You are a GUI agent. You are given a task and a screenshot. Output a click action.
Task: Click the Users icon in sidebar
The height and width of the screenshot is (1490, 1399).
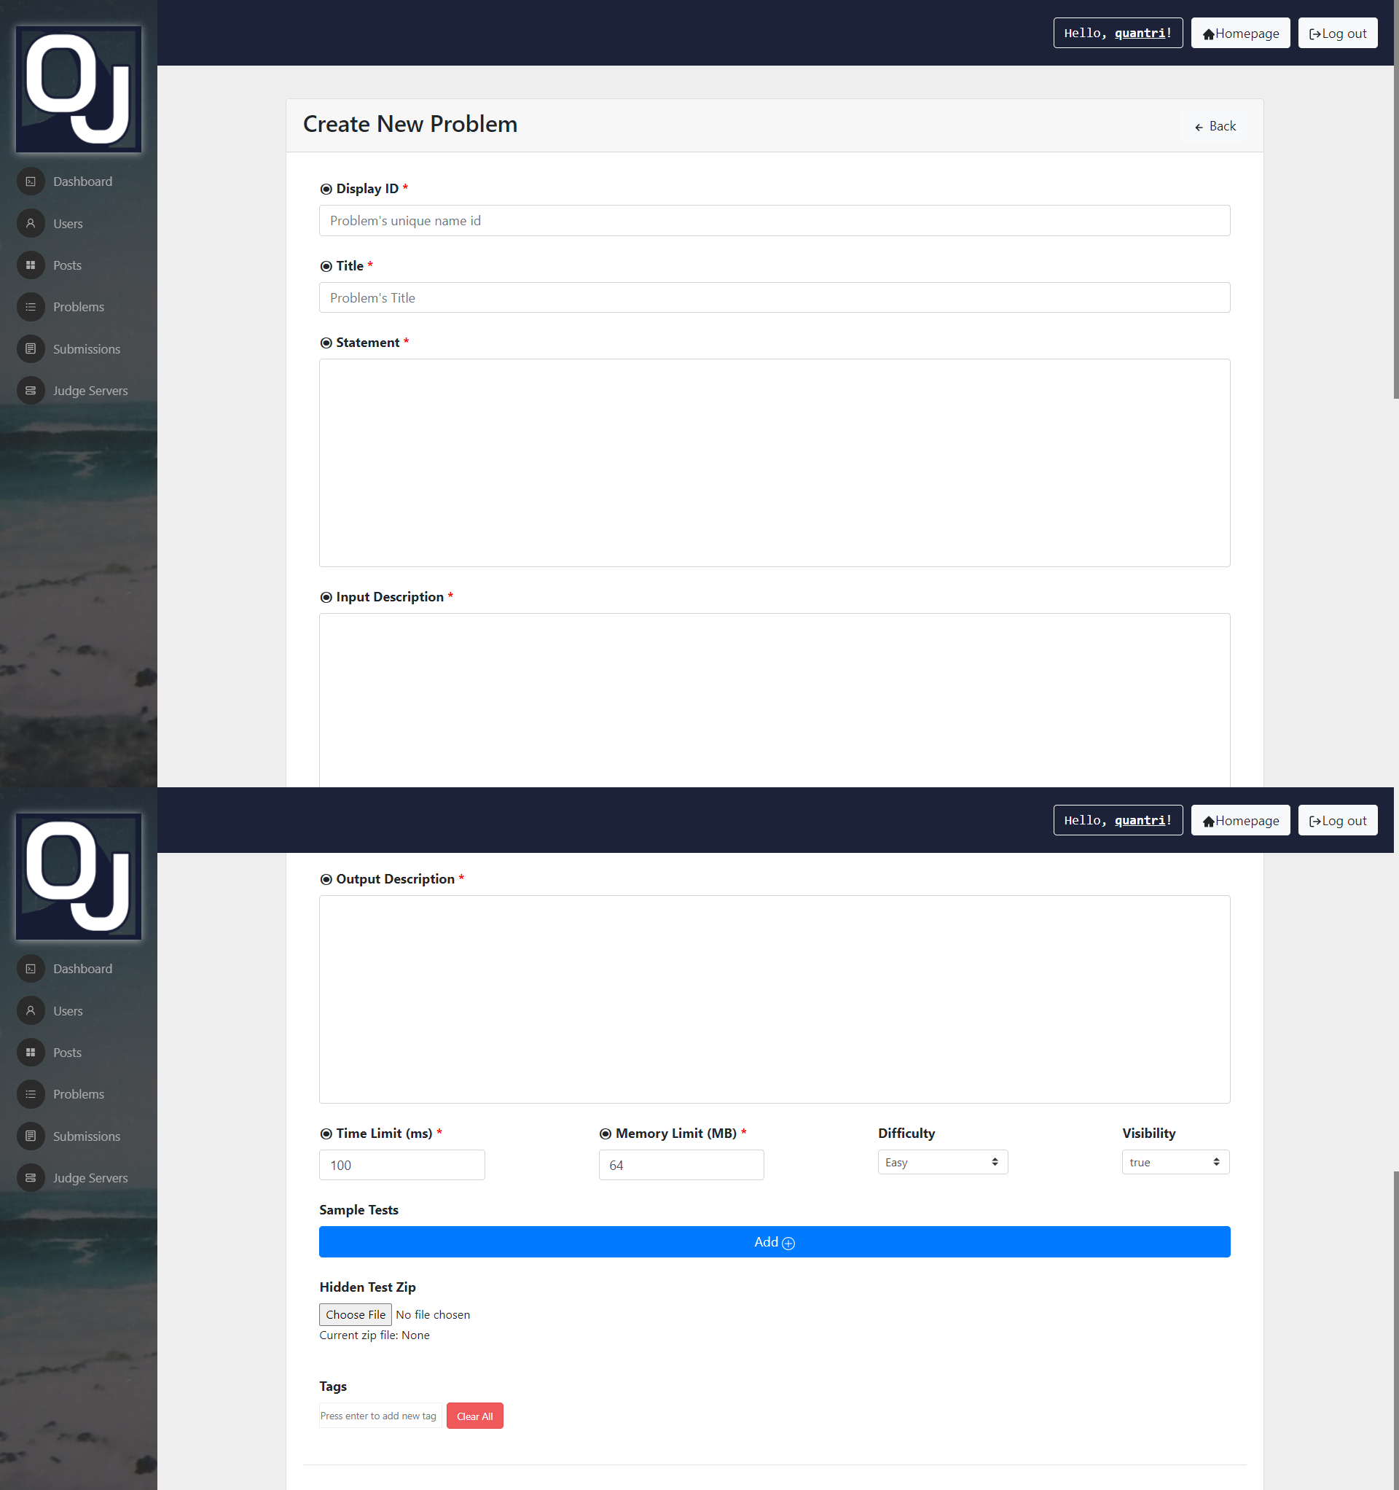pyautogui.click(x=29, y=224)
